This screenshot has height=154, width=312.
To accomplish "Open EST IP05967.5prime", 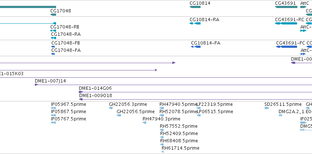I will click(x=69, y=104).
